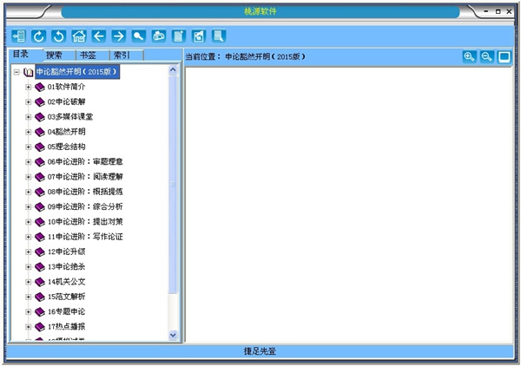Click the clockwise refresh arrow icon
521x366 pixels.
point(39,36)
